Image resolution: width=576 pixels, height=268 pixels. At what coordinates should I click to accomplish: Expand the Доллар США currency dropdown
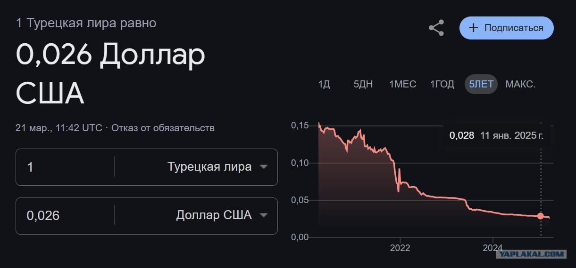pyautogui.click(x=196, y=216)
